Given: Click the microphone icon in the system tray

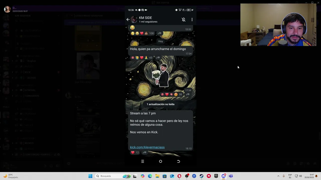Looking at the screenshot, I should click(x=284, y=176).
